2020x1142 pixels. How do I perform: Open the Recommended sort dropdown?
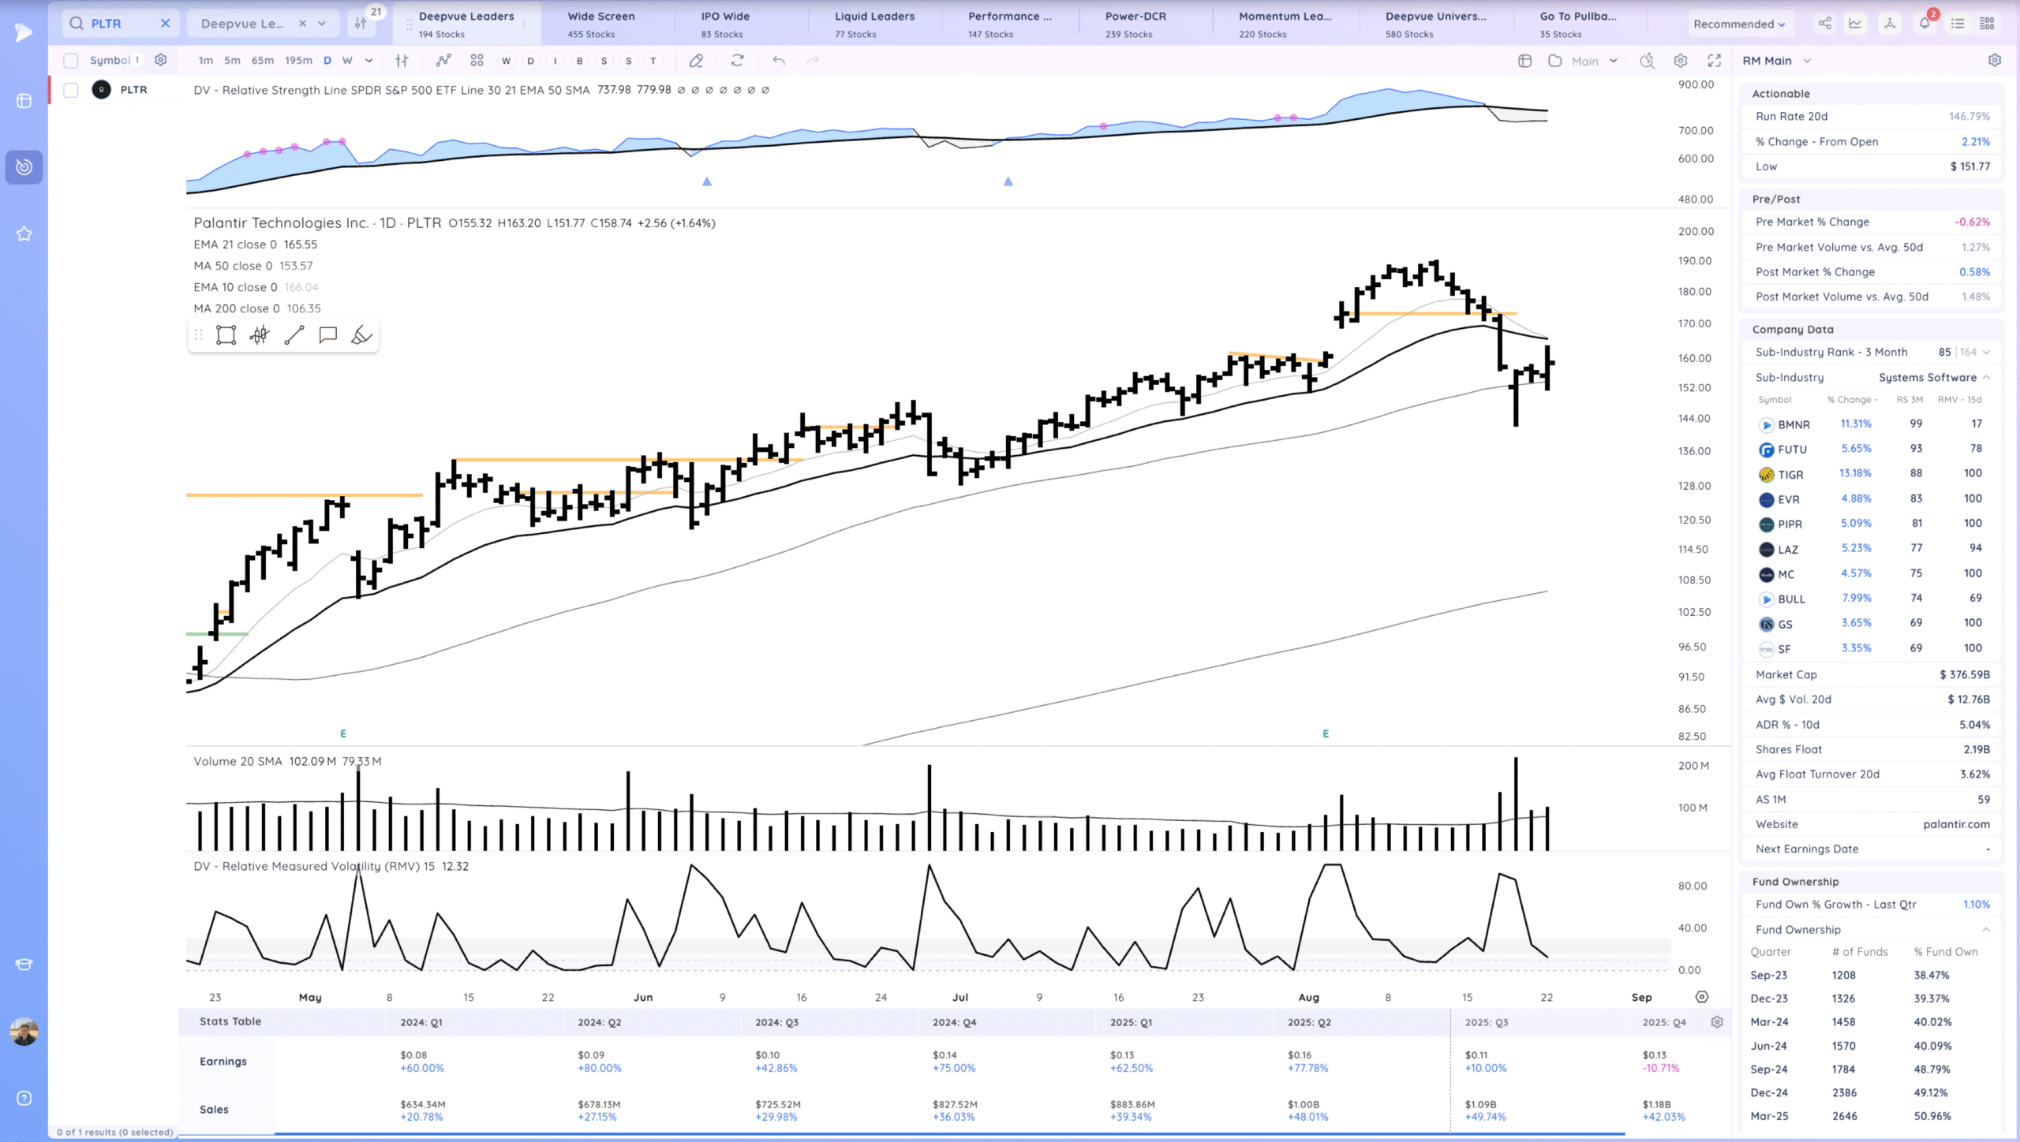[x=1739, y=24]
